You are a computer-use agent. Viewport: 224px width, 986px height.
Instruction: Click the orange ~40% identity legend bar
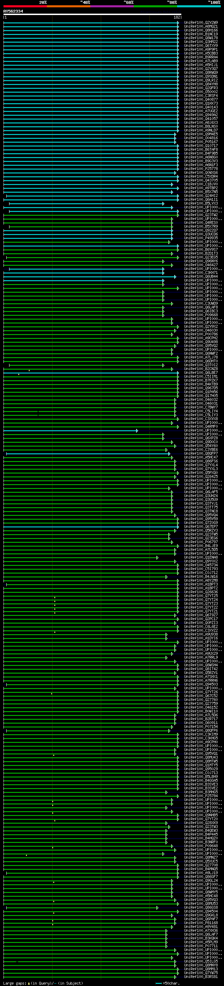[x=69, y=6]
